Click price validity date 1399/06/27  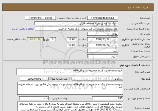point(103,45)
